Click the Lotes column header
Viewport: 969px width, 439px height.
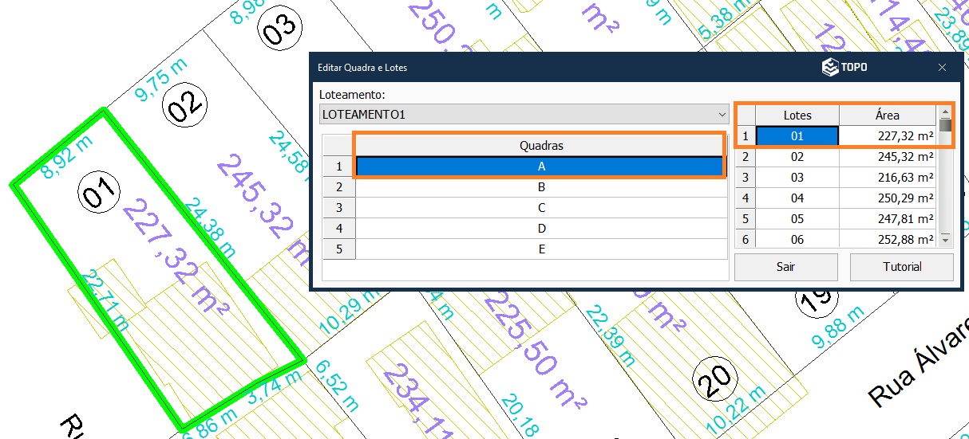(x=797, y=116)
